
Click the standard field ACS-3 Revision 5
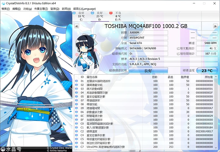click(173, 59)
